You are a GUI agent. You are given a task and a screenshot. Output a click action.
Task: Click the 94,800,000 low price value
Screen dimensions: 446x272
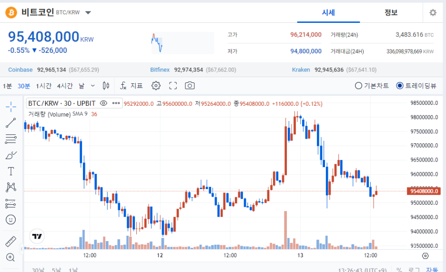(x=306, y=51)
